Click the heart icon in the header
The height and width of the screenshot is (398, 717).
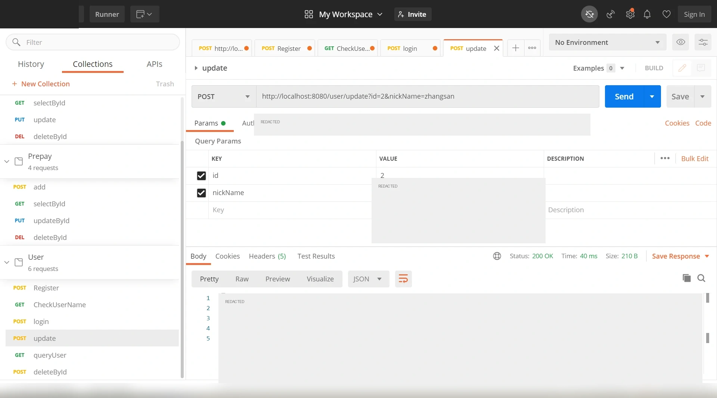pyautogui.click(x=666, y=14)
